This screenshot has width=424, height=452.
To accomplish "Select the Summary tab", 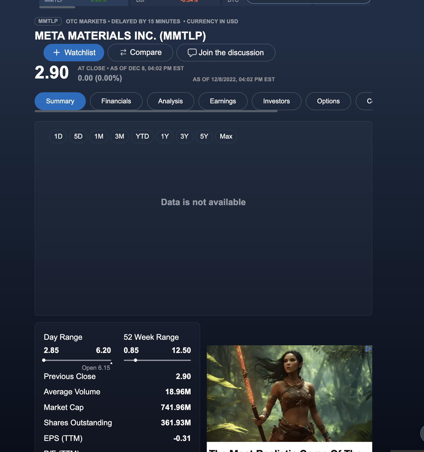I will [x=60, y=101].
